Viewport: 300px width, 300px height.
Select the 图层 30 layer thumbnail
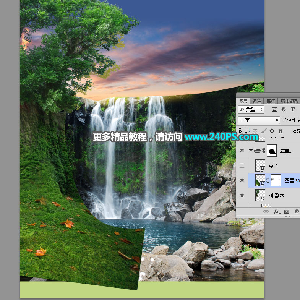click(260, 180)
